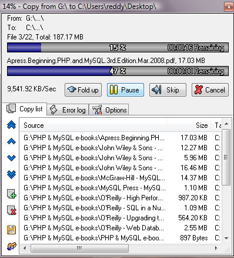Move selected item down one position
This screenshot has width=234, height=258.
tap(12, 158)
